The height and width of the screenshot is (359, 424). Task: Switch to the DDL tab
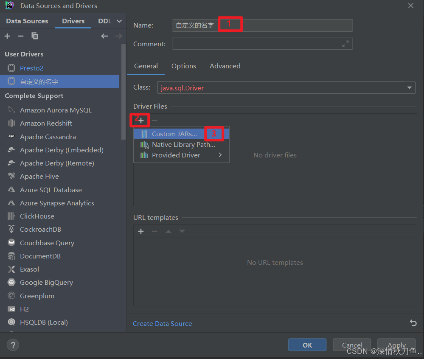[x=105, y=21]
